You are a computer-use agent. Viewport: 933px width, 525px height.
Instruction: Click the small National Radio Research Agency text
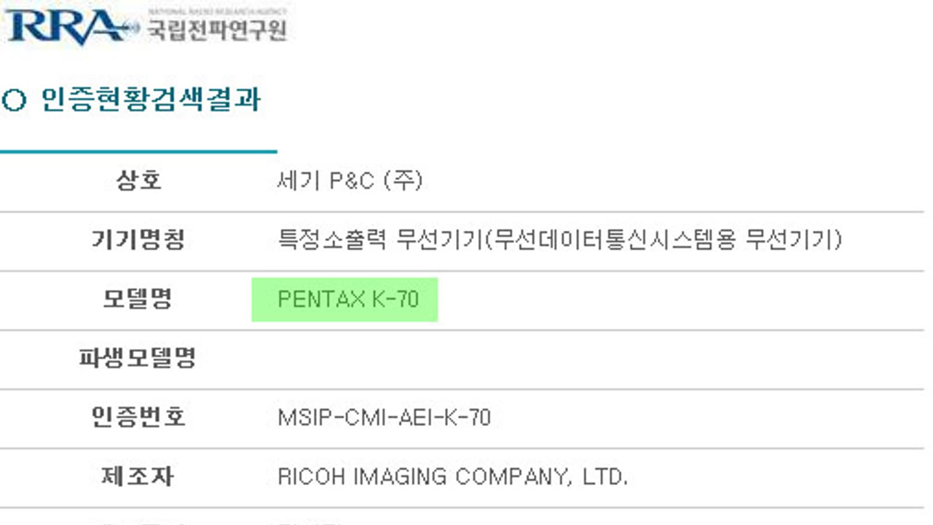pos(216,11)
